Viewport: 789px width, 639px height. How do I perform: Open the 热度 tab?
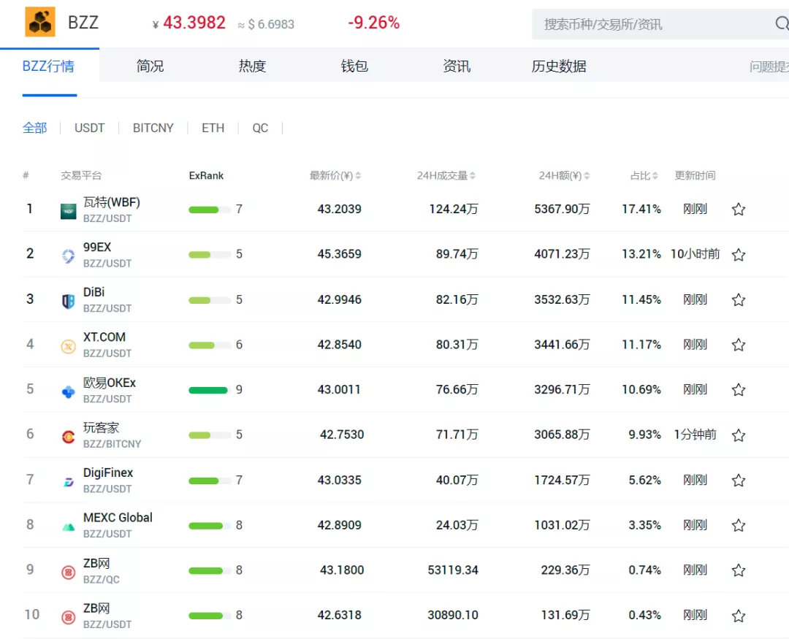click(x=252, y=66)
